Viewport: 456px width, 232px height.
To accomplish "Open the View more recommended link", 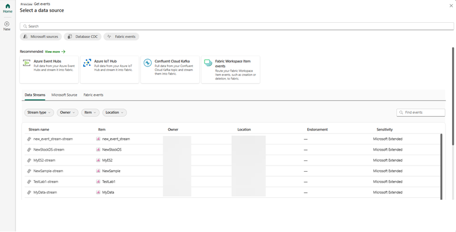I will (55, 52).
